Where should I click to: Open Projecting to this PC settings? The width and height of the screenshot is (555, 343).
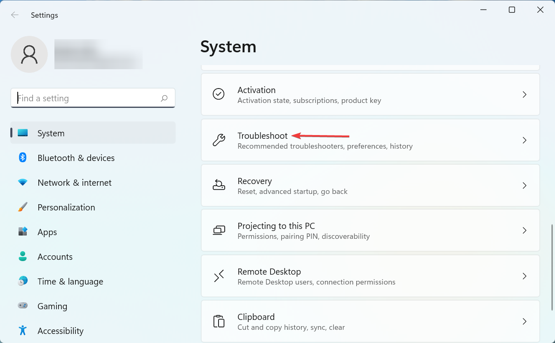pos(370,230)
